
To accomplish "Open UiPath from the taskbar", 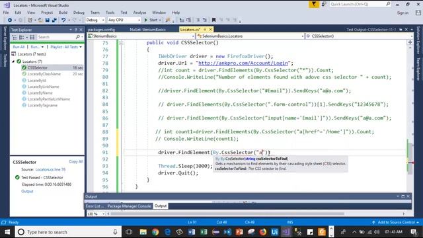I will coord(275,232).
